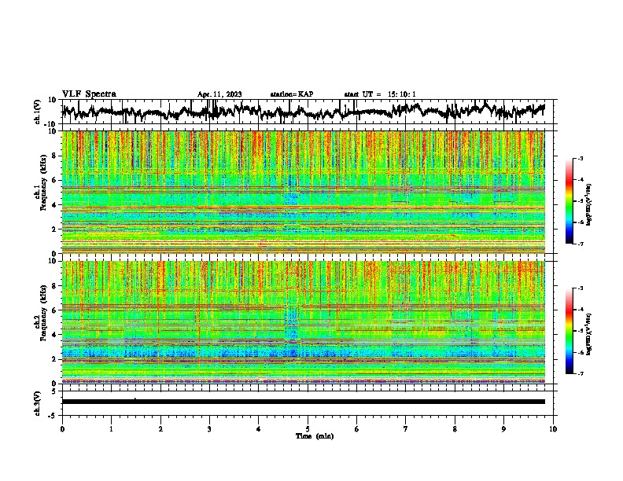
Task: Click the ch.1 PSD color scale bar
Action: point(569,201)
